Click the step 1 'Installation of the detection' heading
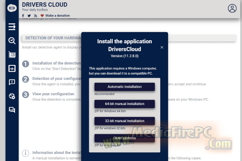Screen dimensions: 242x161 [x=56, y=63]
